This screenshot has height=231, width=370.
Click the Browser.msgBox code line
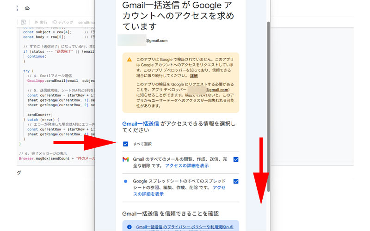56,158
